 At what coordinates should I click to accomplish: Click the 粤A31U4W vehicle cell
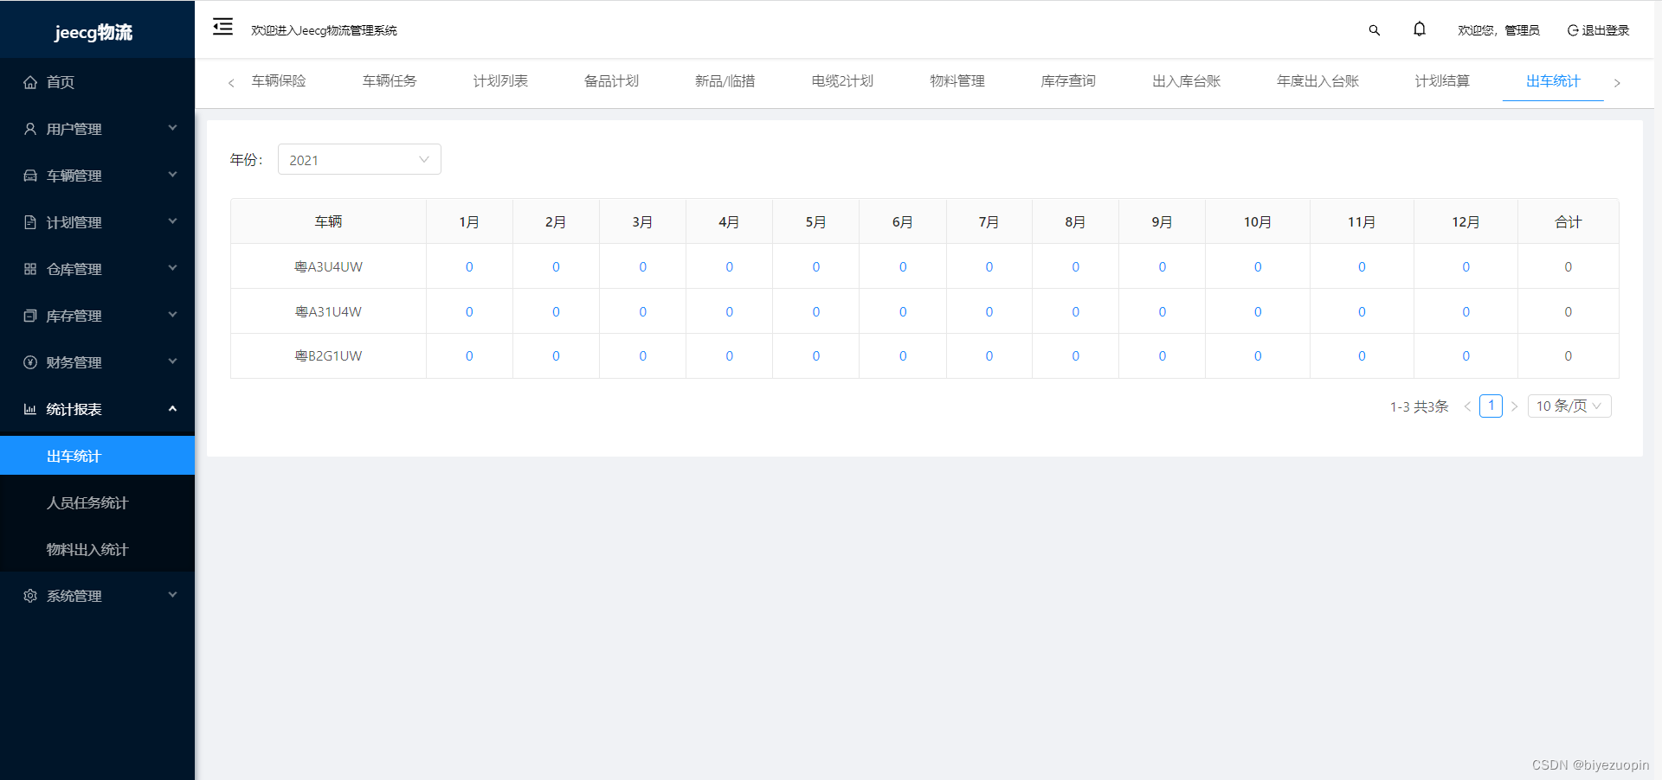click(x=328, y=312)
